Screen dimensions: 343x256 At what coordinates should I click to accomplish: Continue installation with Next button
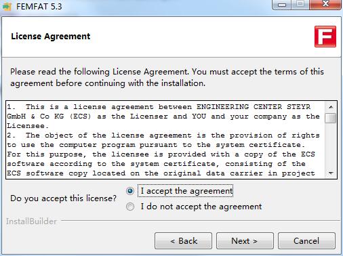click(x=245, y=241)
